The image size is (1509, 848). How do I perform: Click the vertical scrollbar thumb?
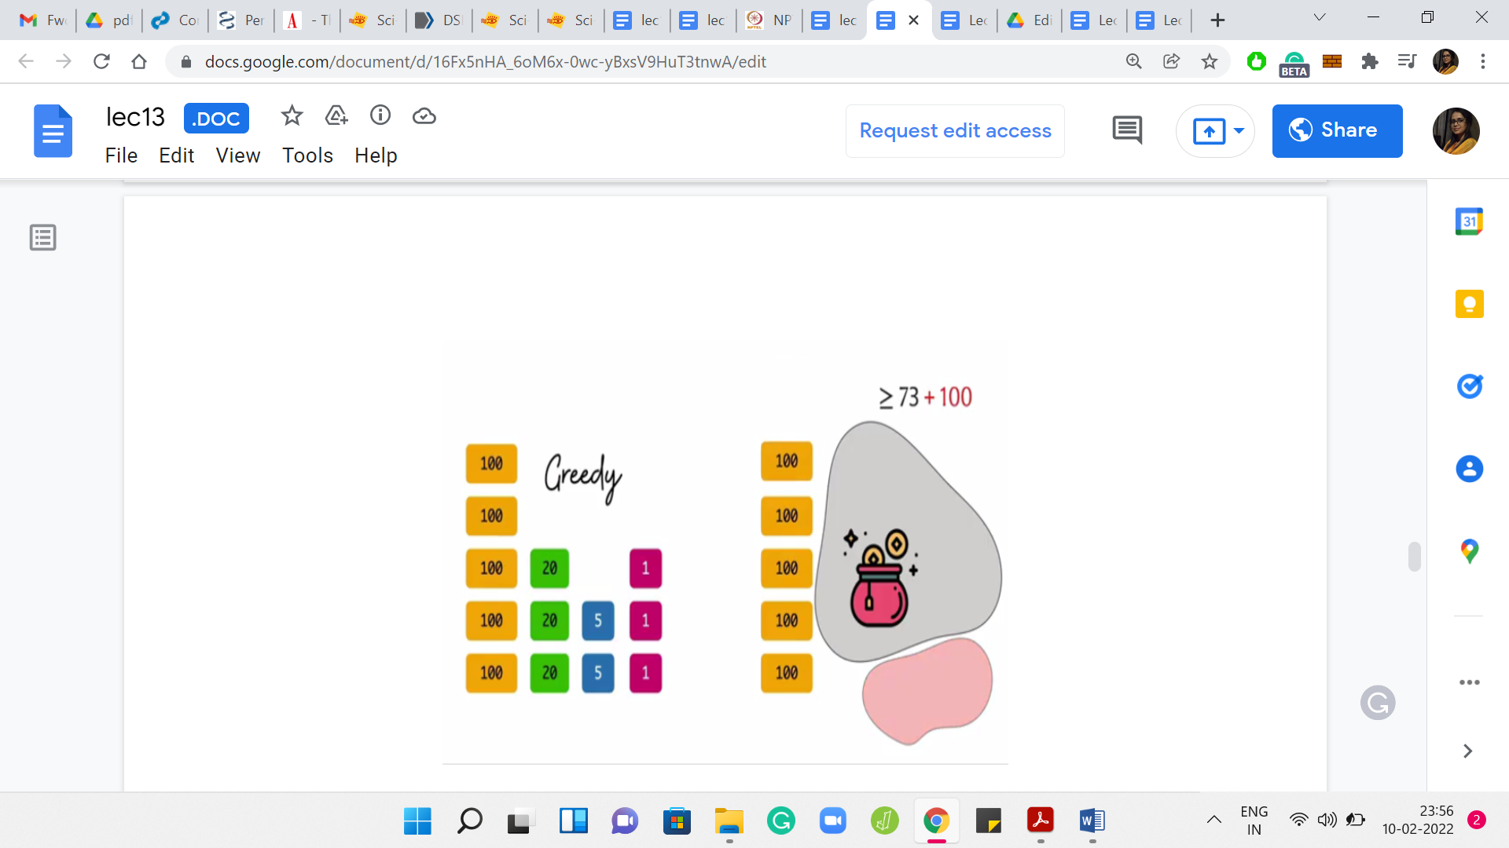1414,557
